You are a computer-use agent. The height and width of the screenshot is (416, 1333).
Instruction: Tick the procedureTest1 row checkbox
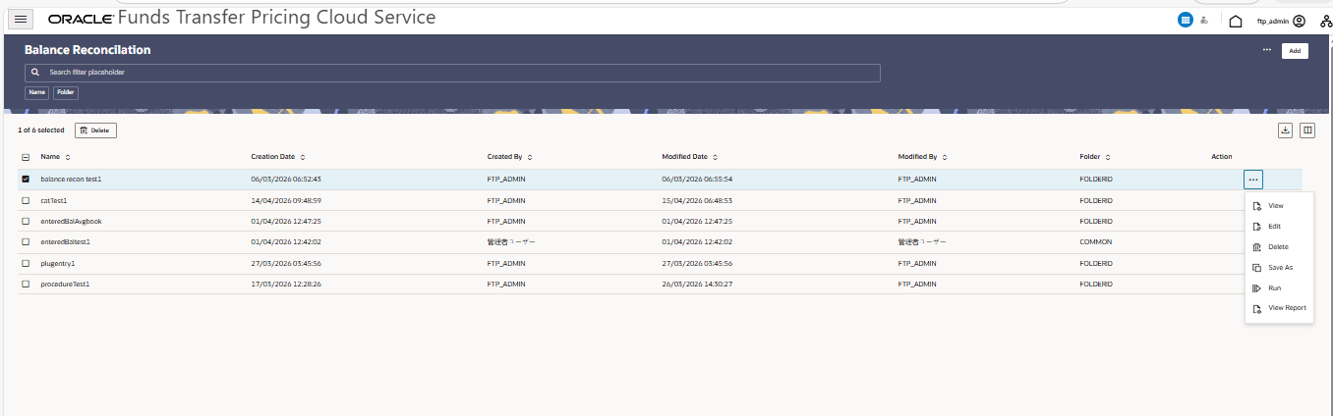[x=26, y=285]
